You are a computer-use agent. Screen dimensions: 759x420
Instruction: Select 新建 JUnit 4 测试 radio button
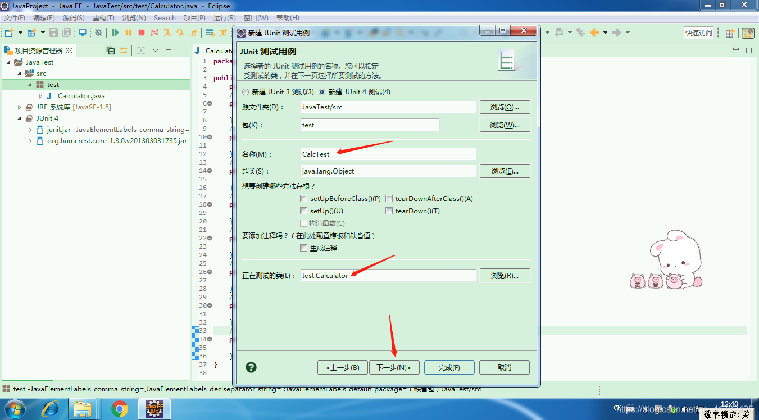tap(322, 92)
